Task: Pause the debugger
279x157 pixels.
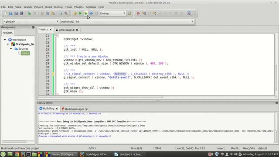Action: coord(176,14)
